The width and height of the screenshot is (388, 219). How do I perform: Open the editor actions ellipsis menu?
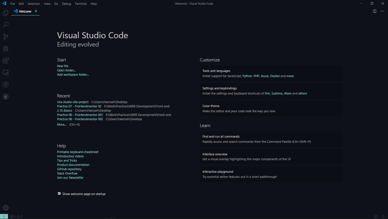point(382,11)
